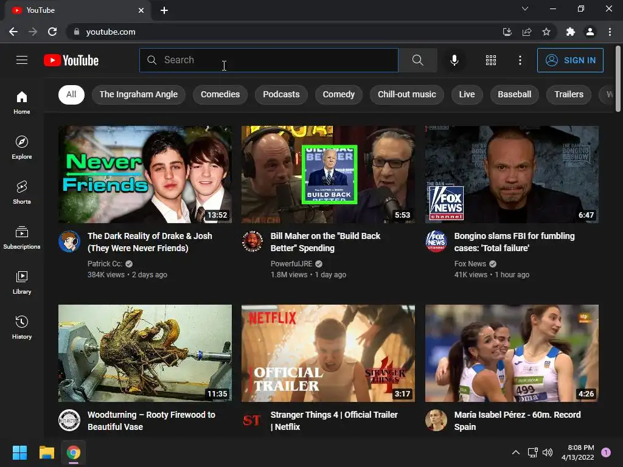Viewport: 623px width, 467px height.
Task: Open taskbar volume control
Action: pyautogui.click(x=548, y=452)
